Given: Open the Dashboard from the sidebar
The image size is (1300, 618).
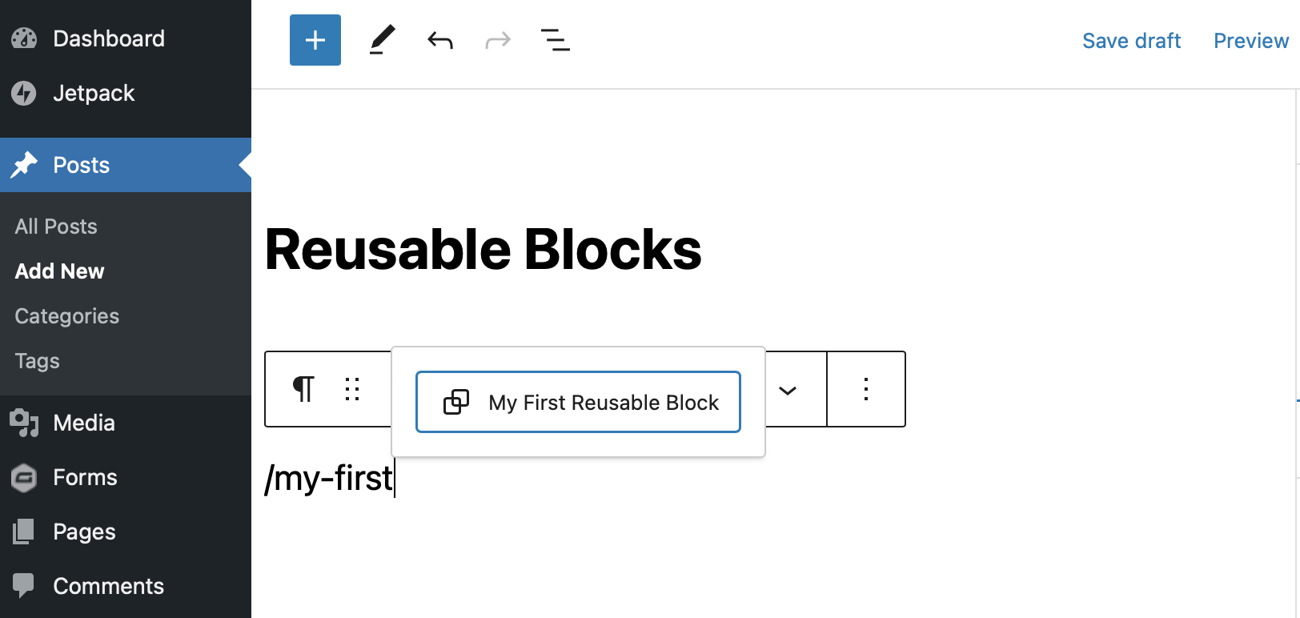Looking at the screenshot, I should 109,38.
